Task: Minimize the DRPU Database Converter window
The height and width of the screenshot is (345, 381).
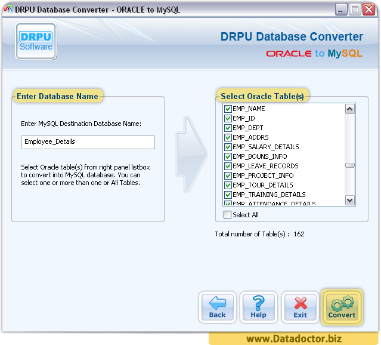Action: coord(340,10)
